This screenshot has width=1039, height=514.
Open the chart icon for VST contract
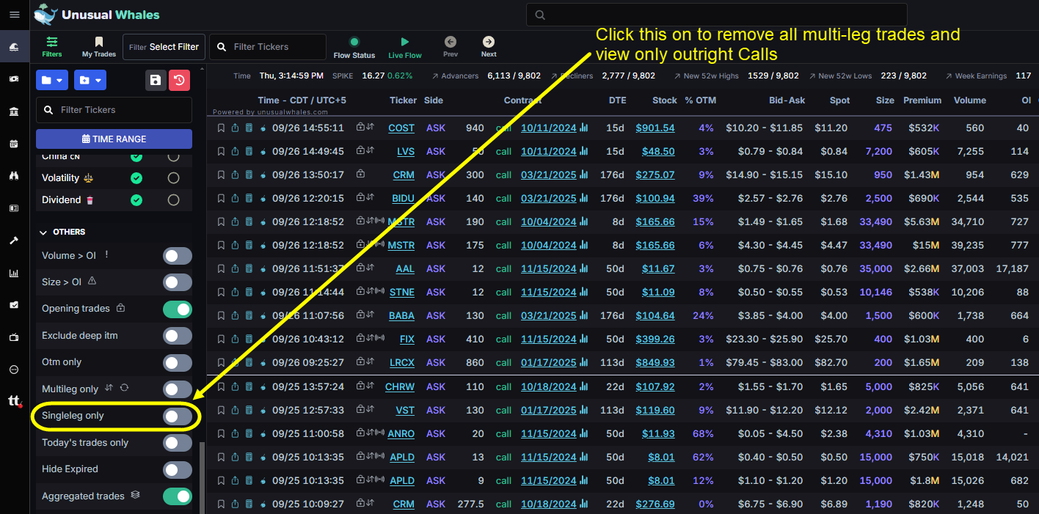[584, 410]
